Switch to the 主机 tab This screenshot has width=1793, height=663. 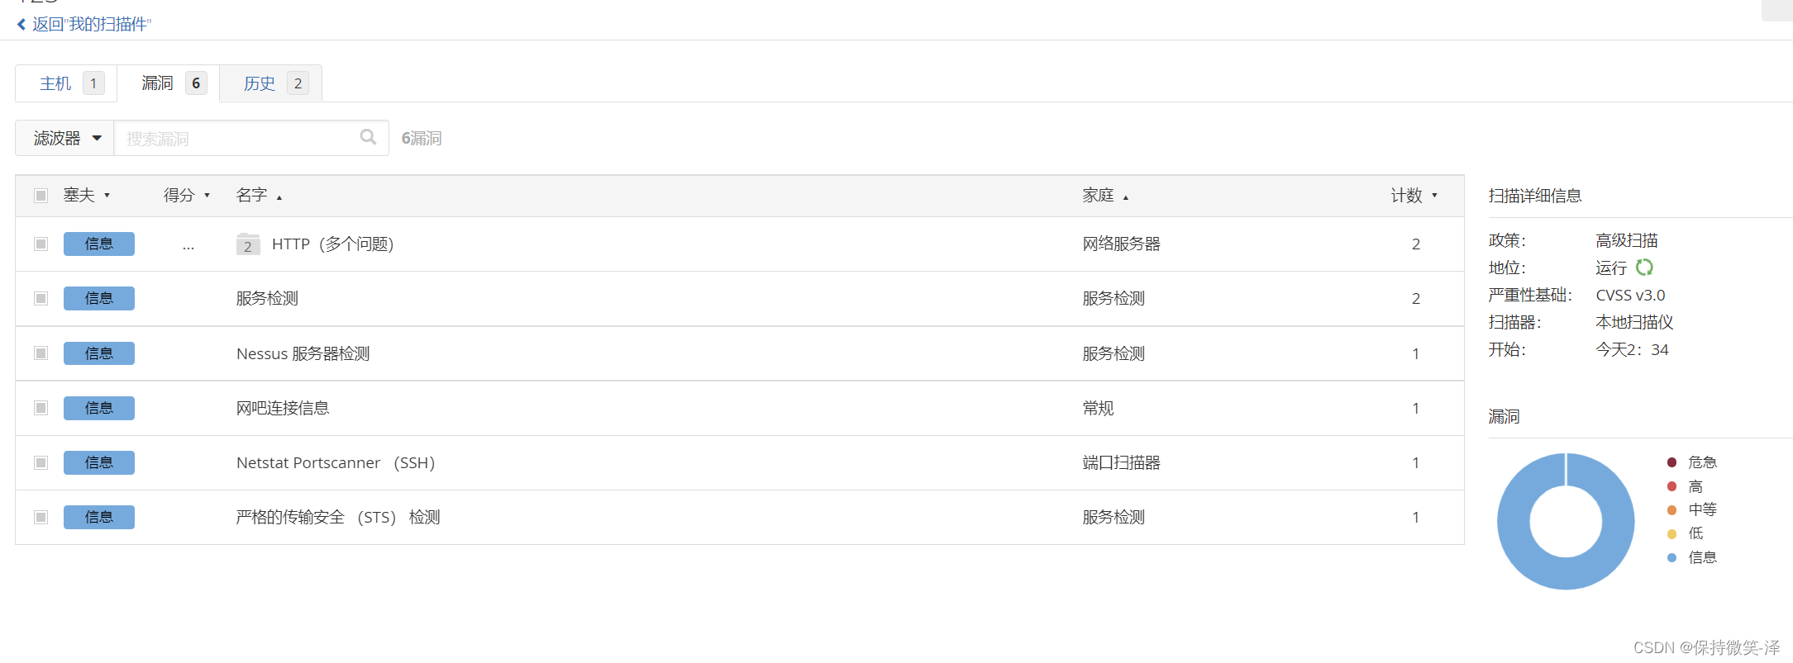(x=67, y=83)
